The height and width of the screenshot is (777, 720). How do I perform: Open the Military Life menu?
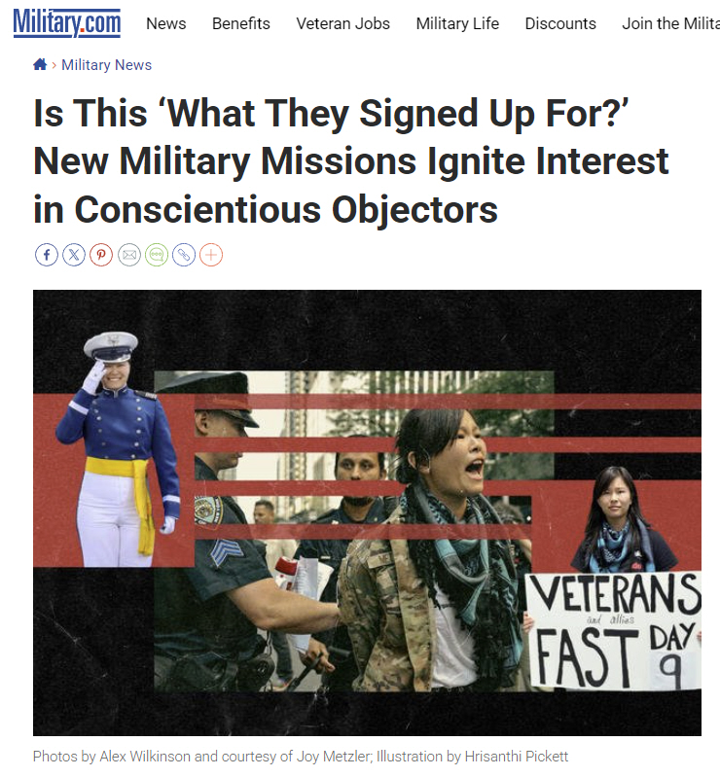point(457,23)
